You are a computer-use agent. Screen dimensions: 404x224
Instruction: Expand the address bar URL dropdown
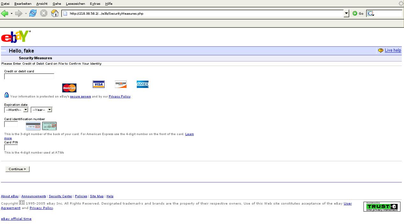pos(346,13)
